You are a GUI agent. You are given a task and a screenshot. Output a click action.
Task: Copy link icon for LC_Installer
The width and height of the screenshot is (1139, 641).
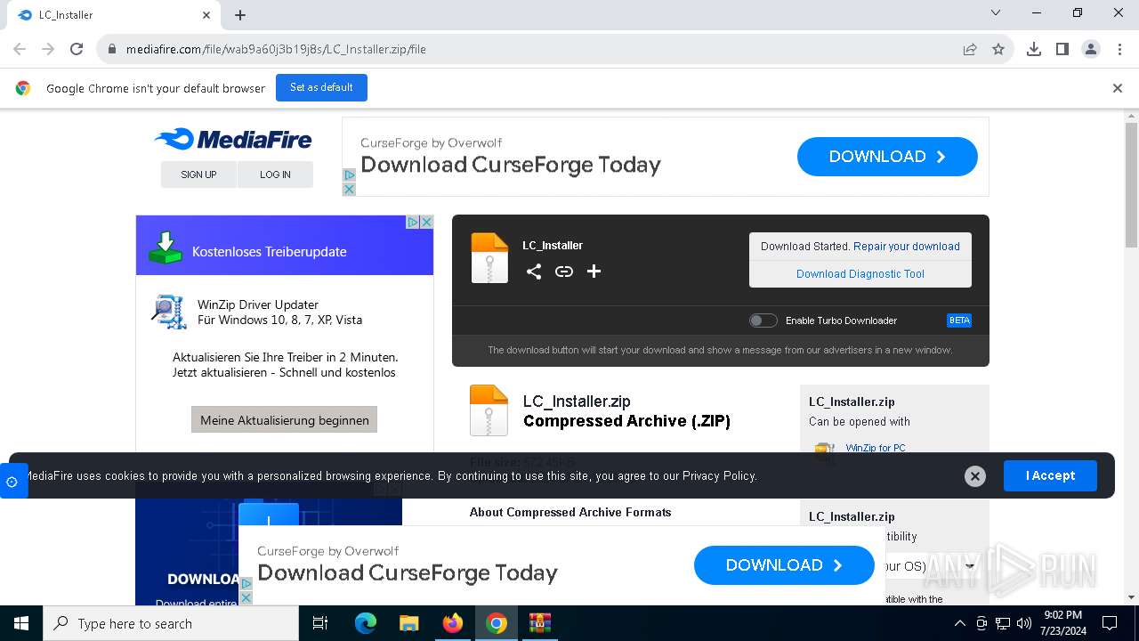click(x=564, y=272)
